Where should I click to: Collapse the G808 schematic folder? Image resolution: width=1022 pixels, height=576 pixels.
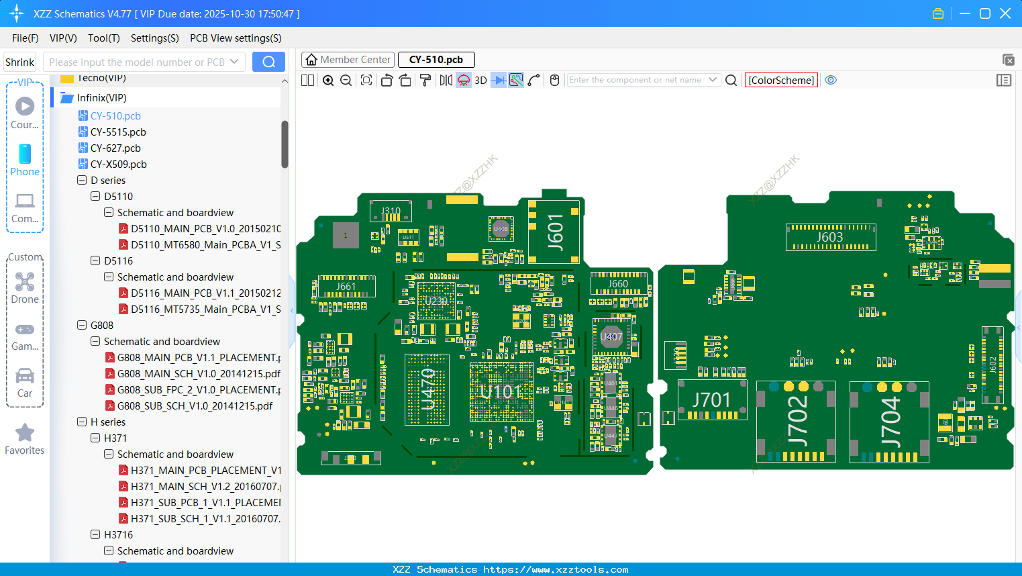95,341
